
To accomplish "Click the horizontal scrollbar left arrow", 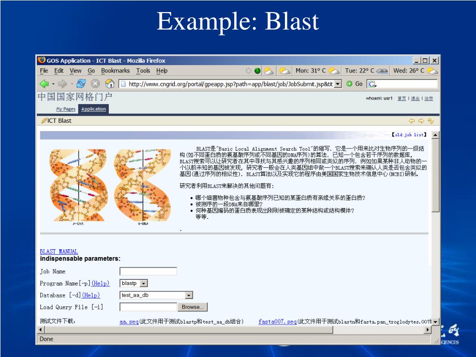I will (40, 330).
